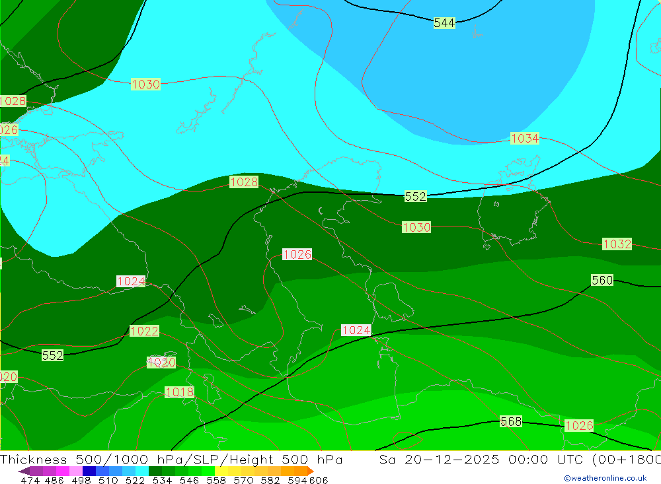Click the 582 legend scale value
This screenshot has width=661, height=484.
(270, 480)
